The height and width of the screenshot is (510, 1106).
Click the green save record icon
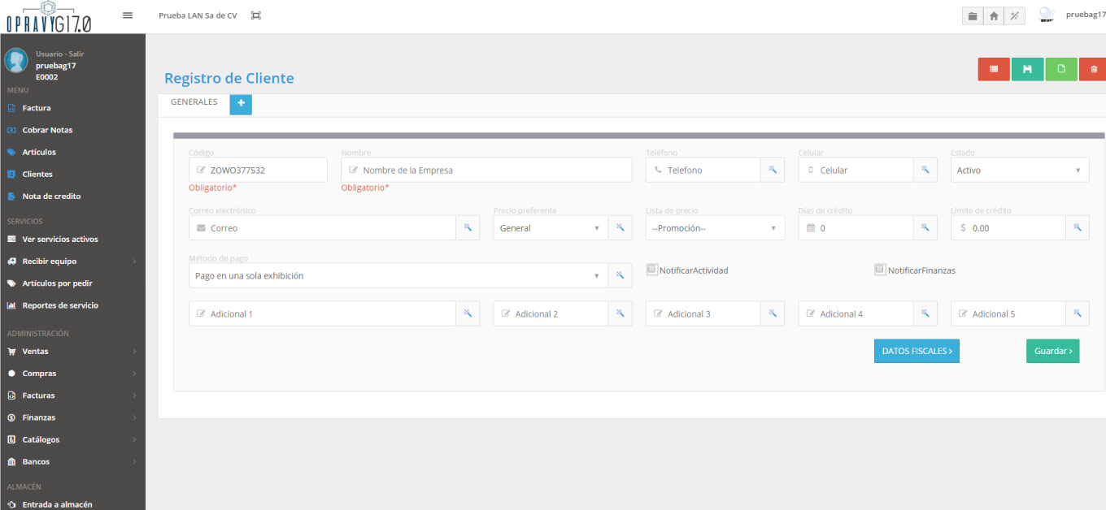1027,69
